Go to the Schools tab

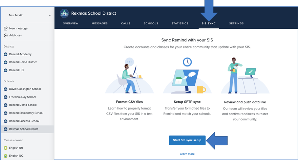(x=151, y=23)
